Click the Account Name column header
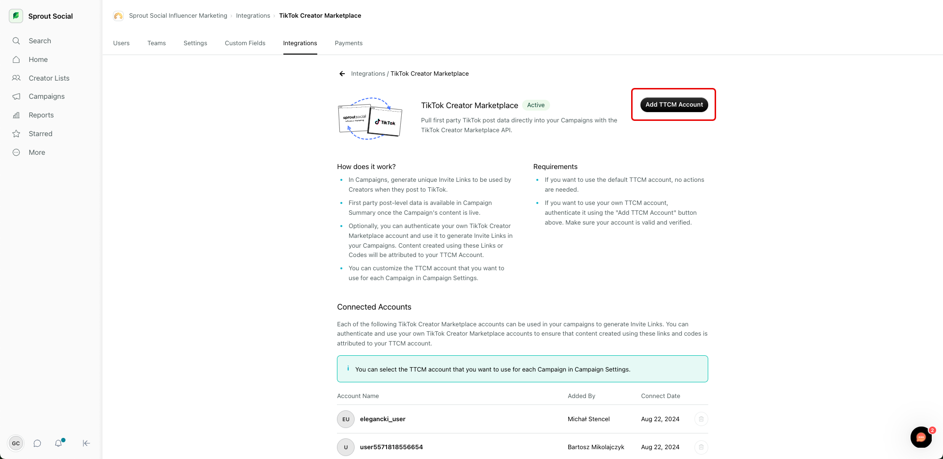 coord(358,396)
